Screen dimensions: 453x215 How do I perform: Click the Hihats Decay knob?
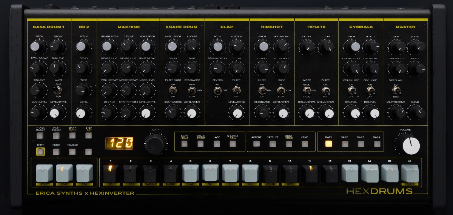(x=307, y=46)
